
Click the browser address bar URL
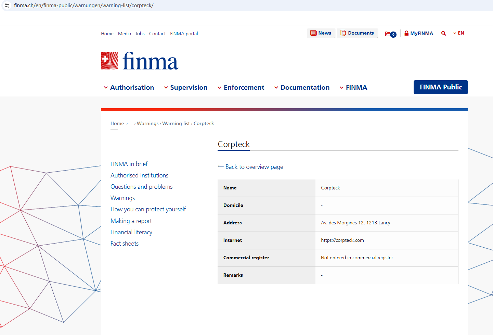tap(83, 5)
